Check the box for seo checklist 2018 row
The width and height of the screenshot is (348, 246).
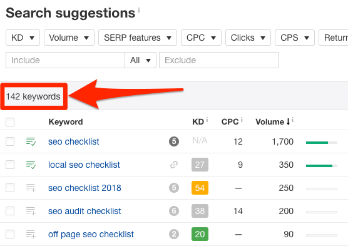(x=10, y=188)
